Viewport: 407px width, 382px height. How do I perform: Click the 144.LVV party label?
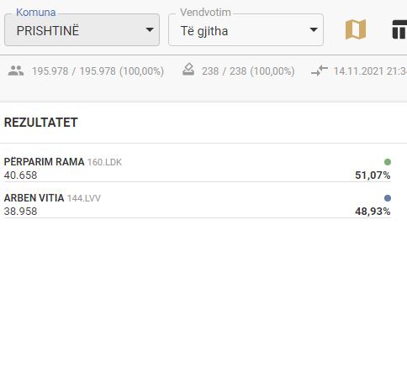point(84,198)
